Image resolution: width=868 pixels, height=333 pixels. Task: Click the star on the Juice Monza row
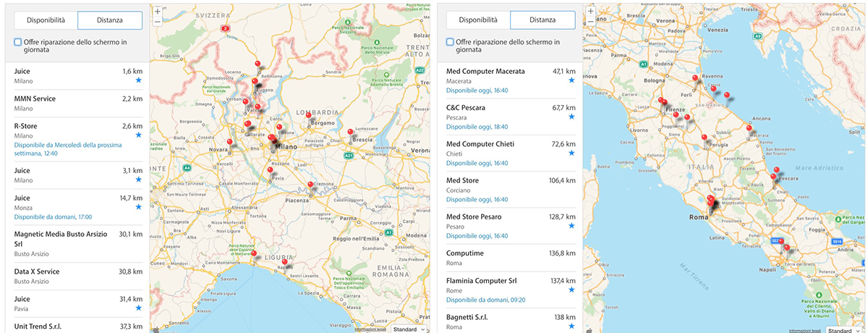click(x=138, y=206)
